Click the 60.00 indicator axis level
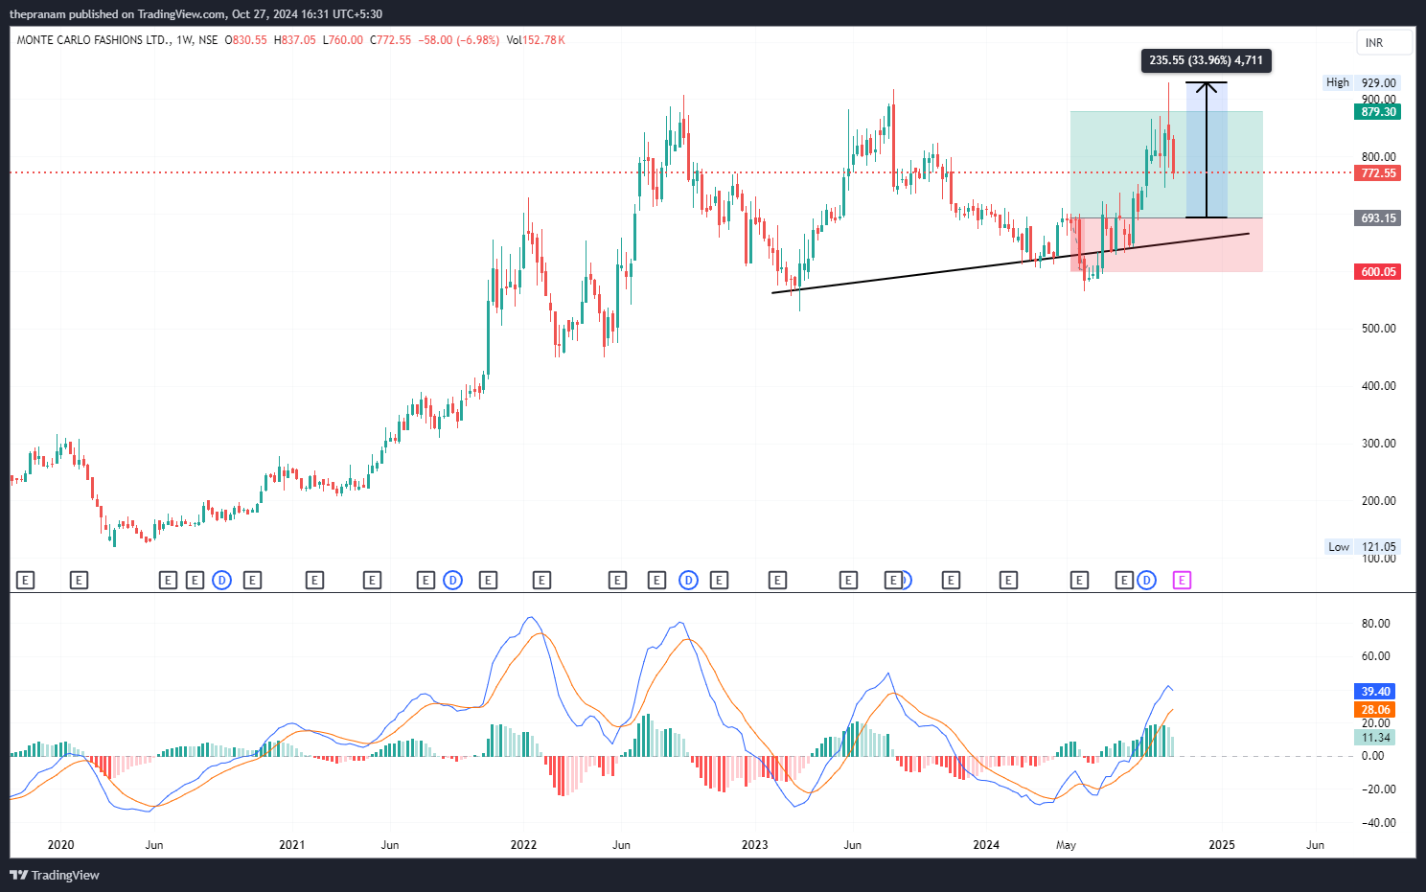The height and width of the screenshot is (892, 1426). (1376, 656)
